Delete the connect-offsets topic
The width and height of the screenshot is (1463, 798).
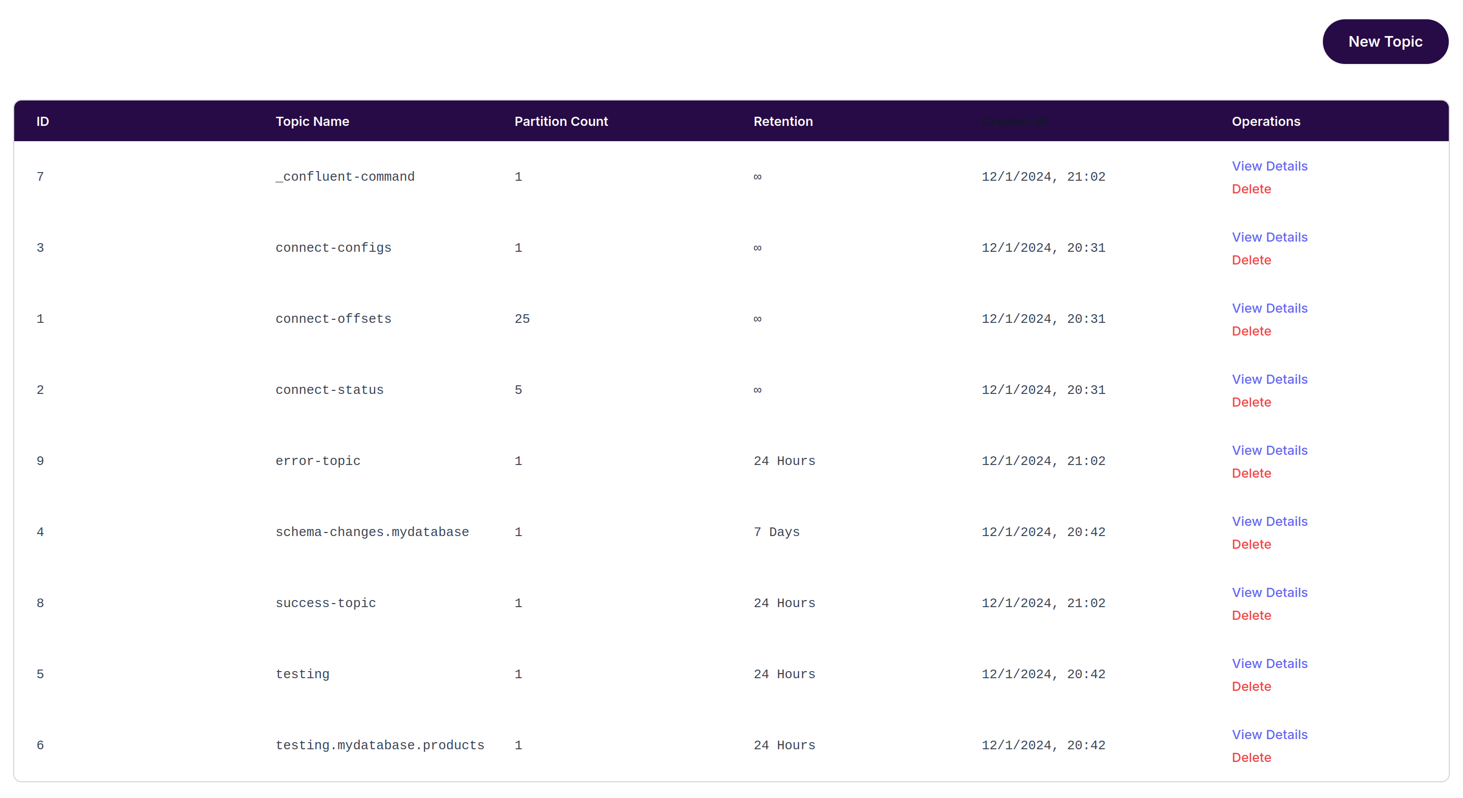coord(1252,330)
